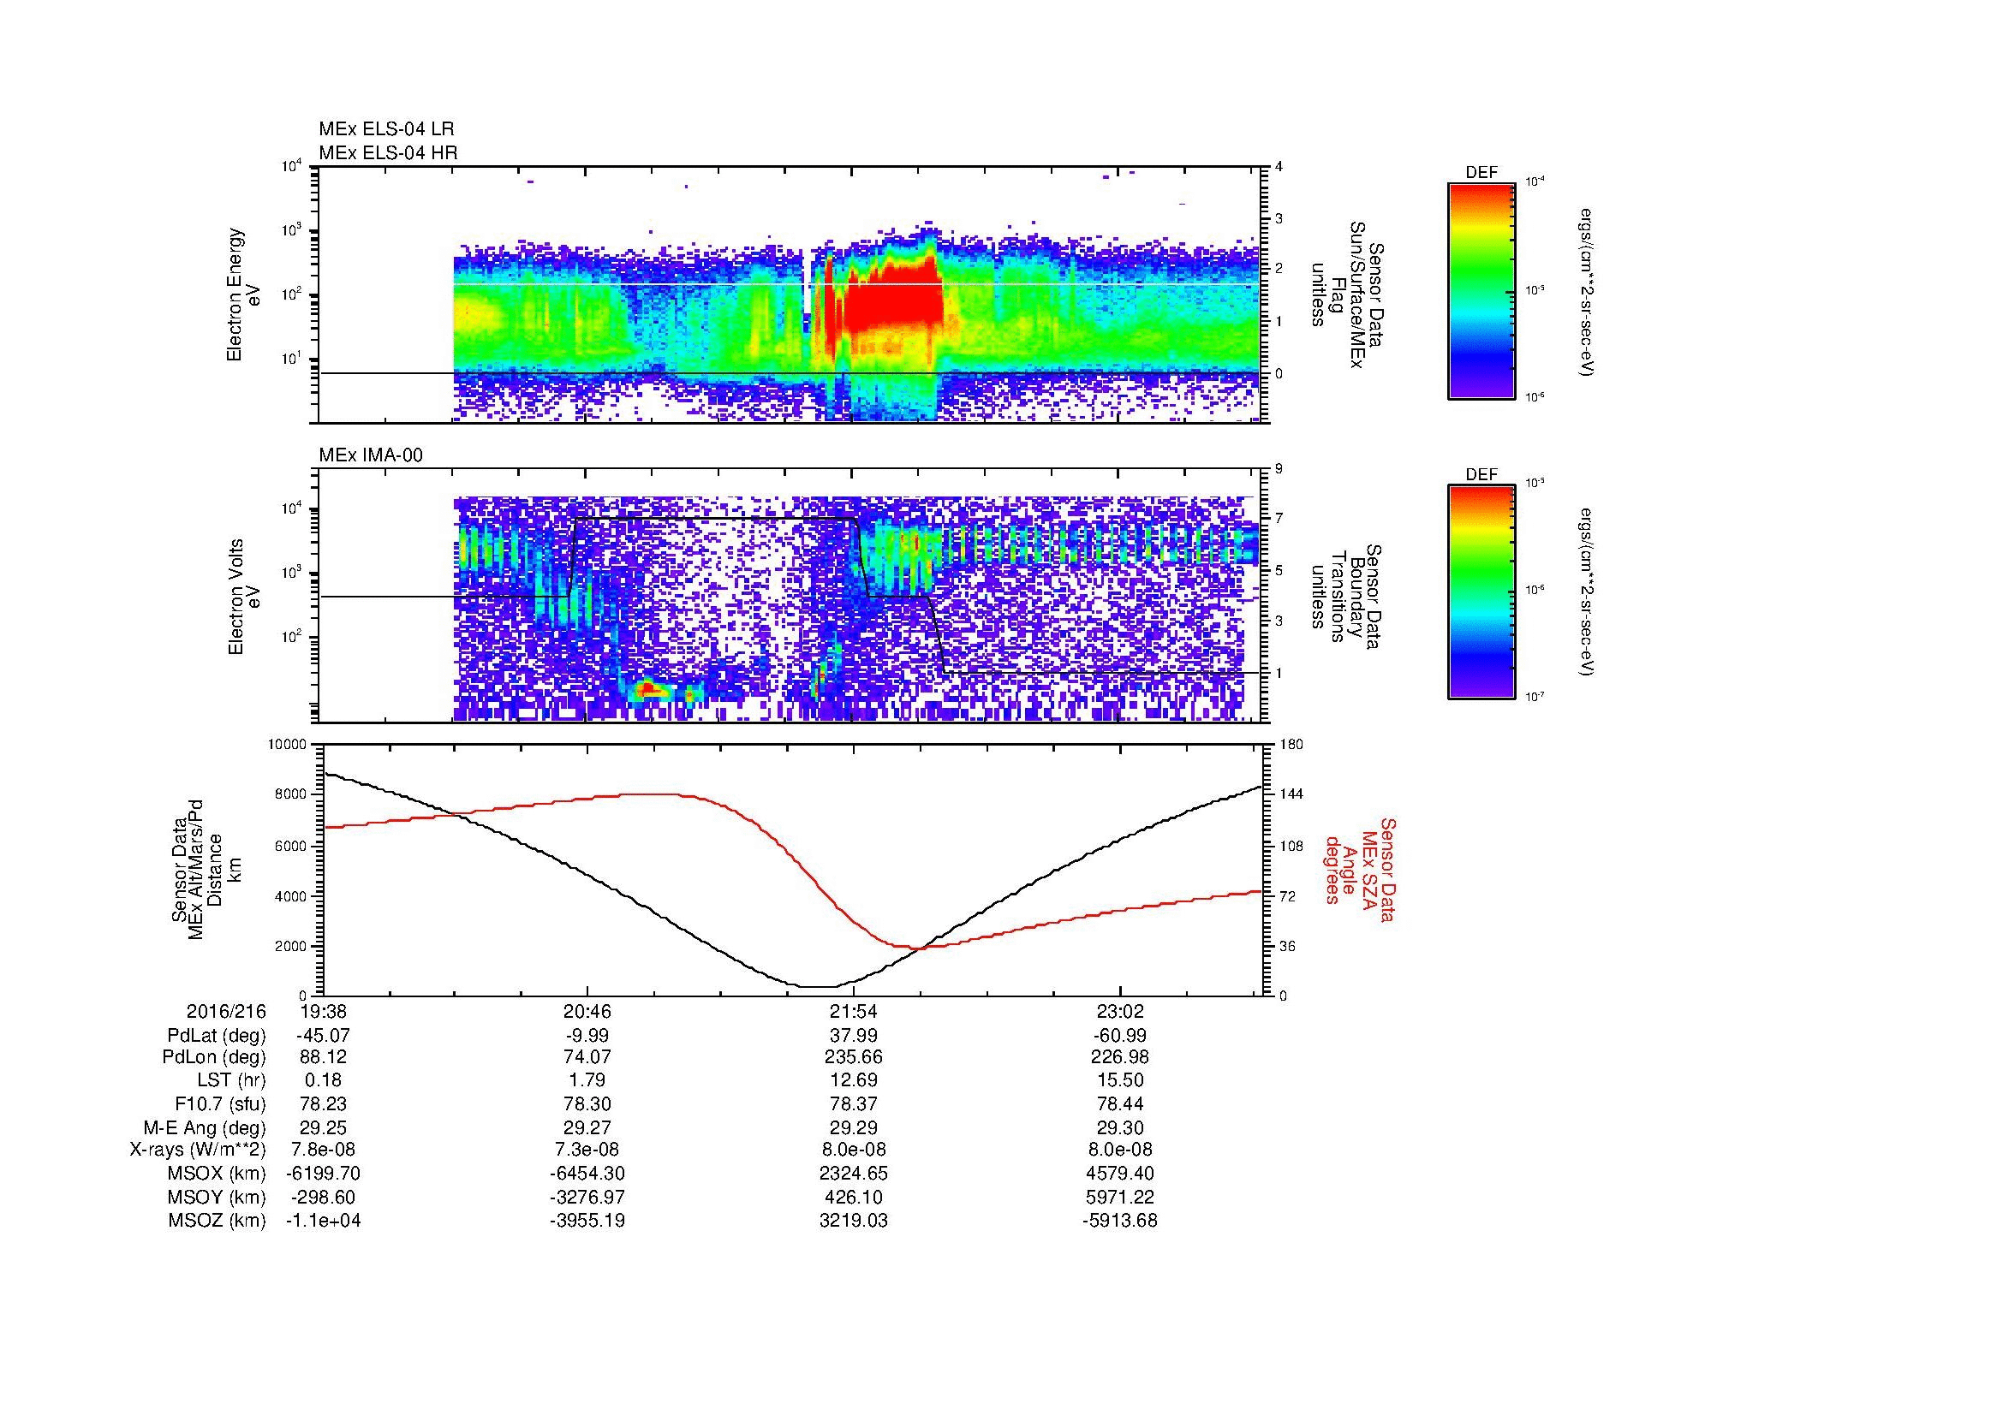Click the flag axis tick '4'
The width and height of the screenshot is (2003, 1415).
[1279, 167]
